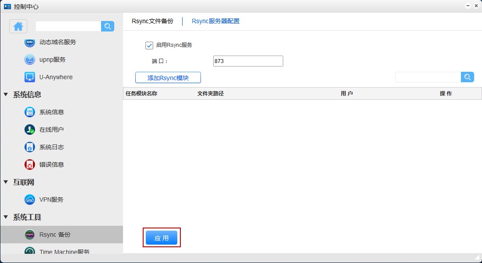Click the 添加Rsync模块 button
This screenshot has height=263, width=482.
[168, 77]
